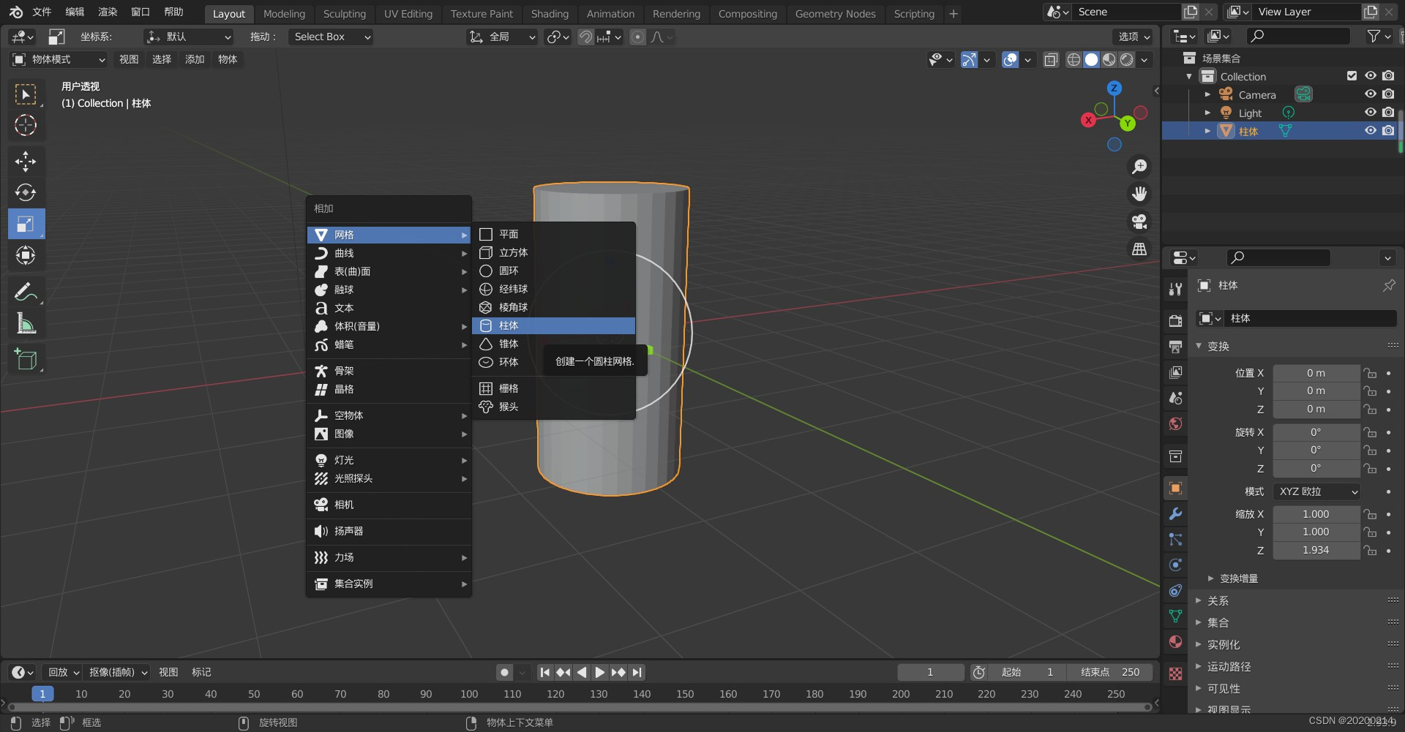Screen dimensions: 1405x732
Task: Open the 回放 playback dropdown
Action: [x=63, y=672]
